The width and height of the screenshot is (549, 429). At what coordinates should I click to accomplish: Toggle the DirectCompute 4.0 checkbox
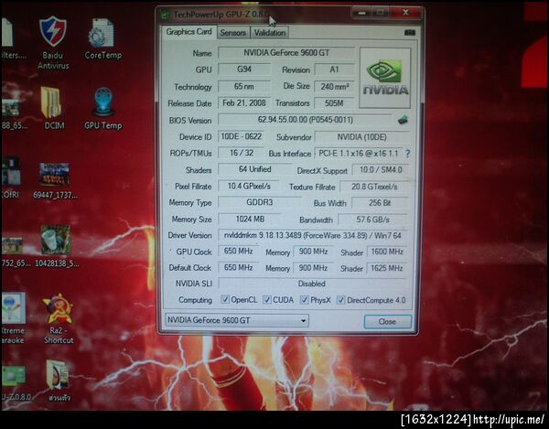coord(340,300)
